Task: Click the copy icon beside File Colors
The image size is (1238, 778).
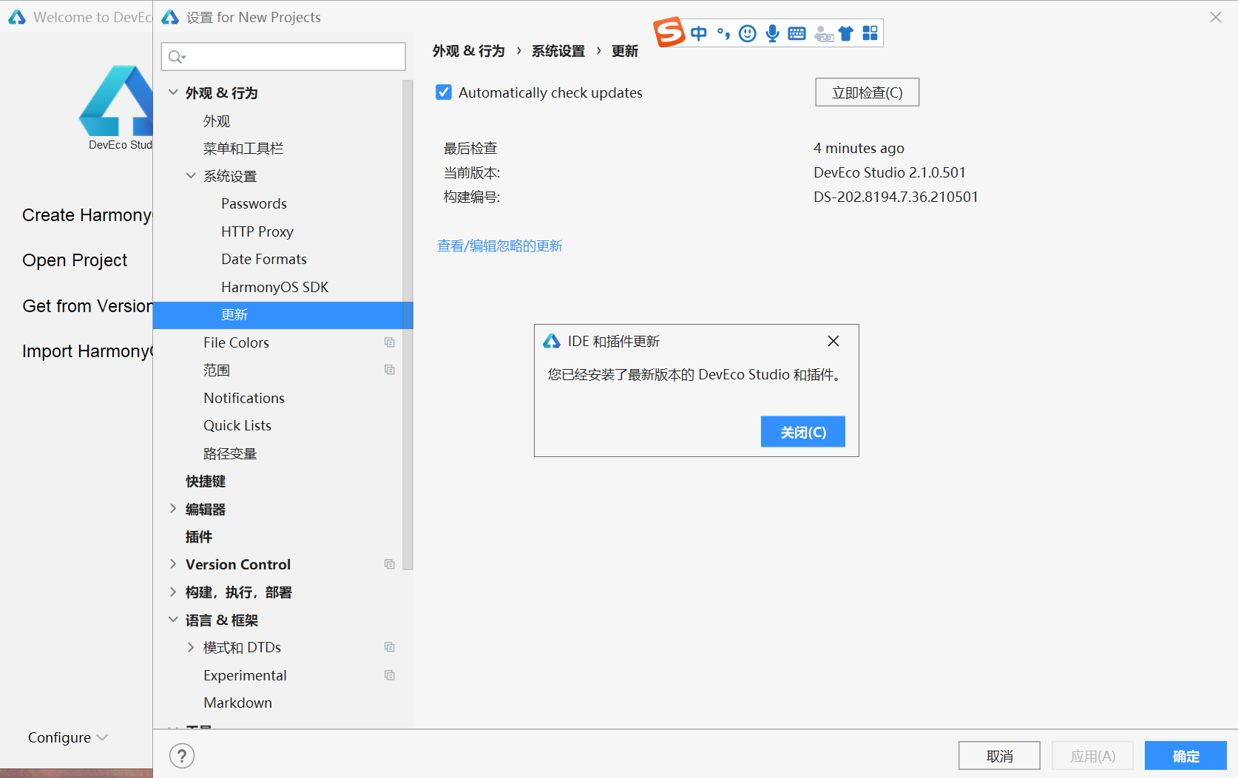Action: pyautogui.click(x=390, y=342)
